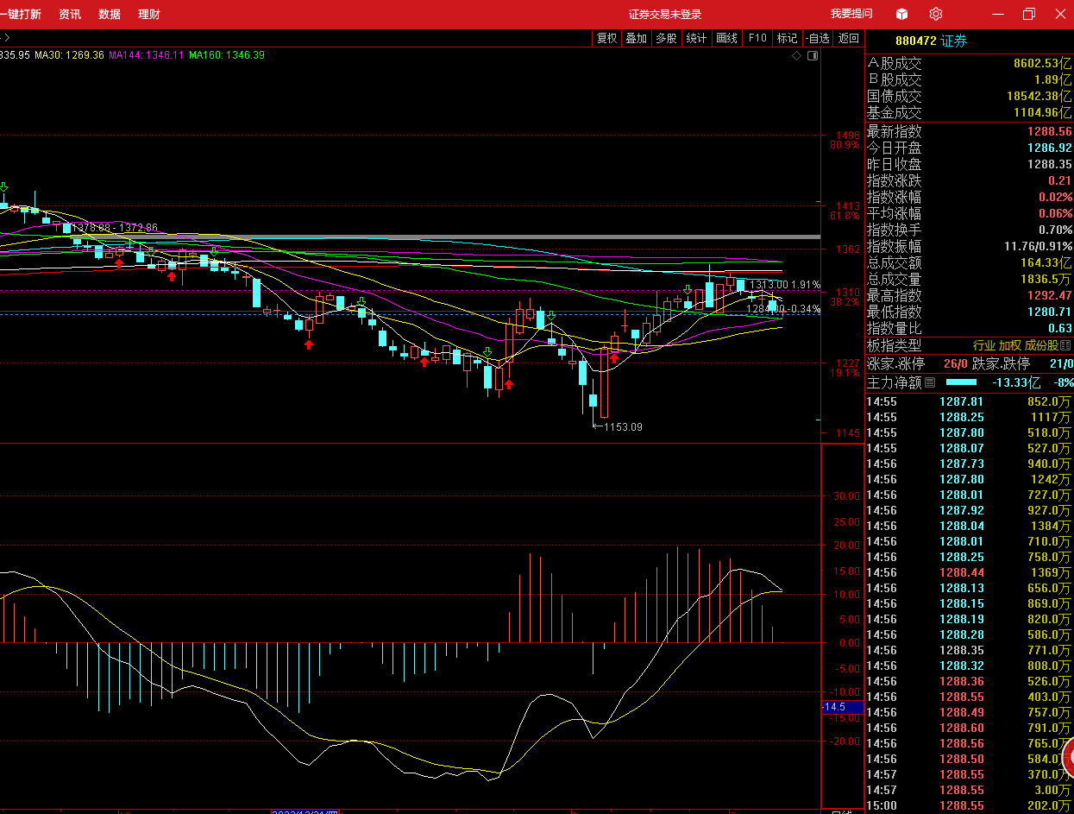1074x814 pixels.
Task: Open 资讯 menu
Action: (70, 14)
